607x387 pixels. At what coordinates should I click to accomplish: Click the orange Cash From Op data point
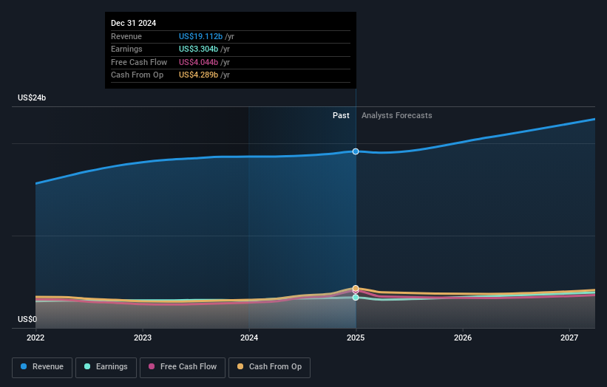(356, 289)
